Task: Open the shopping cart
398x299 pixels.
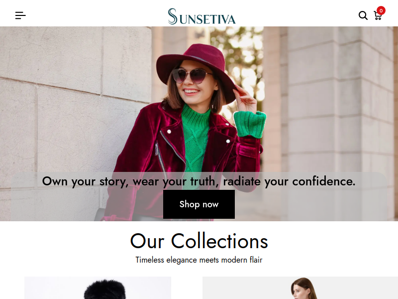Action: (378, 15)
